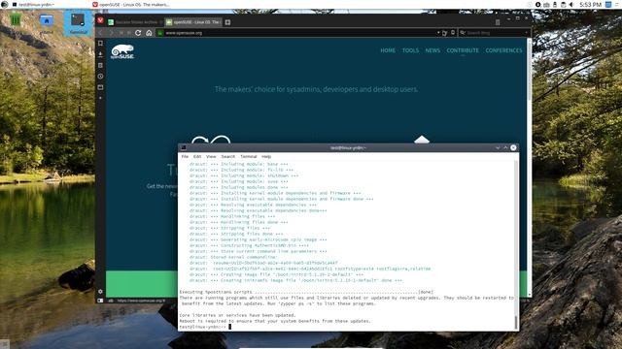Open the closed tabs trash icon
This screenshot has height=349, width=622.
pos(498,22)
